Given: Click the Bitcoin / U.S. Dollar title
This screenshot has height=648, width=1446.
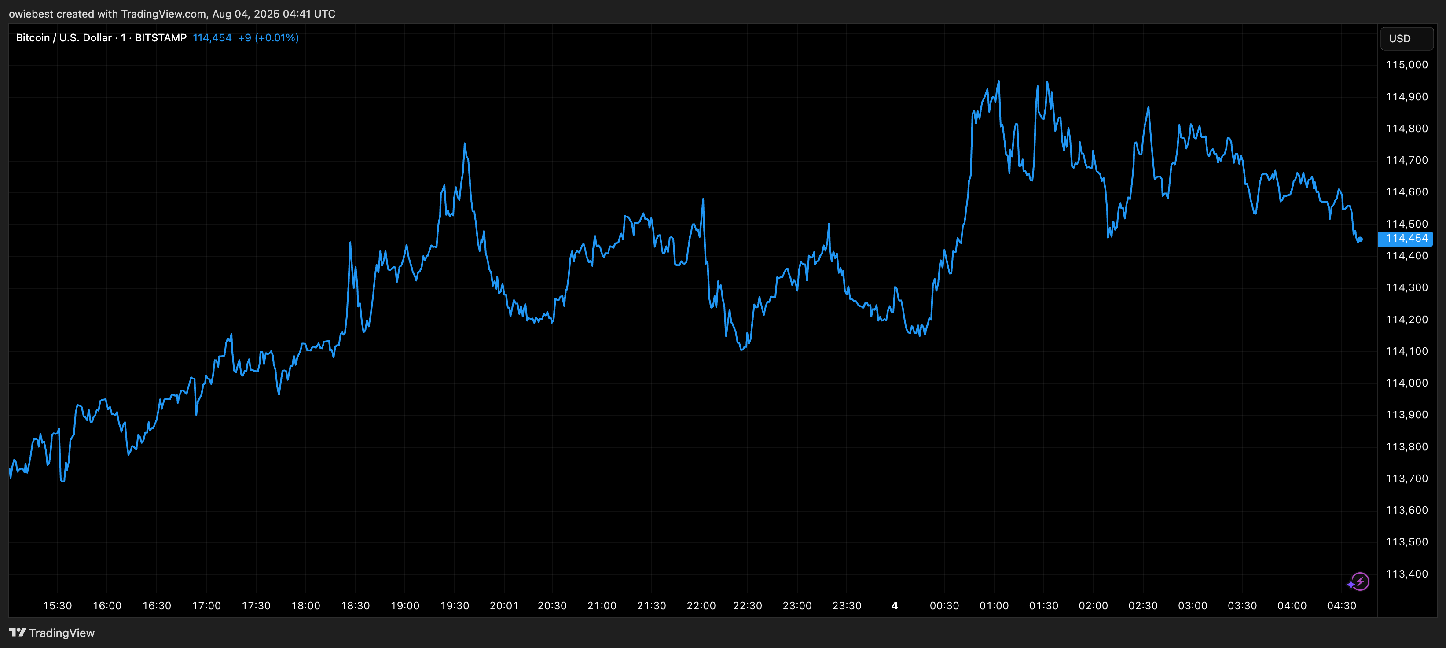Looking at the screenshot, I should coord(63,37).
